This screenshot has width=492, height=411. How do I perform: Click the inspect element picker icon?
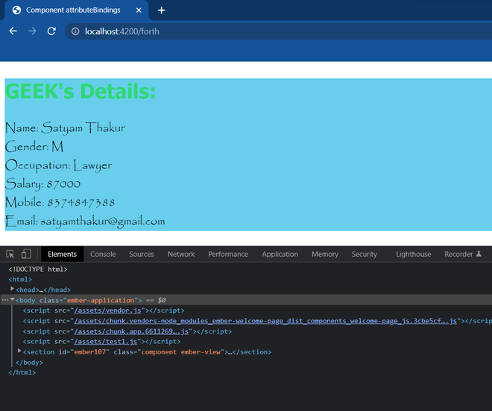coord(10,254)
